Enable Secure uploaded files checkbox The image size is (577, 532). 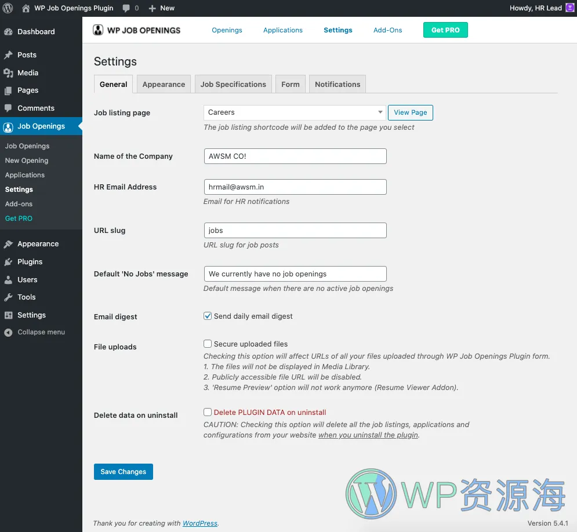click(x=208, y=344)
